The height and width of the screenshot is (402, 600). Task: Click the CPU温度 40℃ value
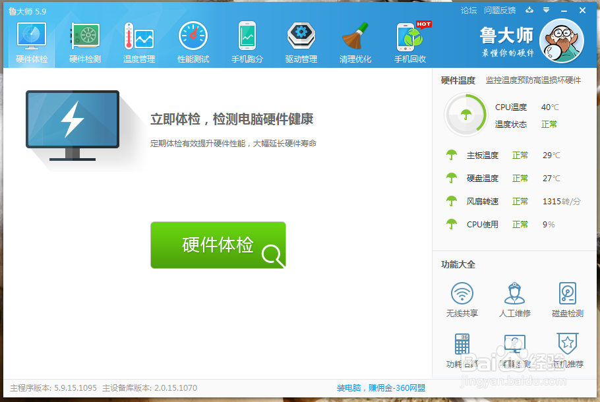(550, 107)
